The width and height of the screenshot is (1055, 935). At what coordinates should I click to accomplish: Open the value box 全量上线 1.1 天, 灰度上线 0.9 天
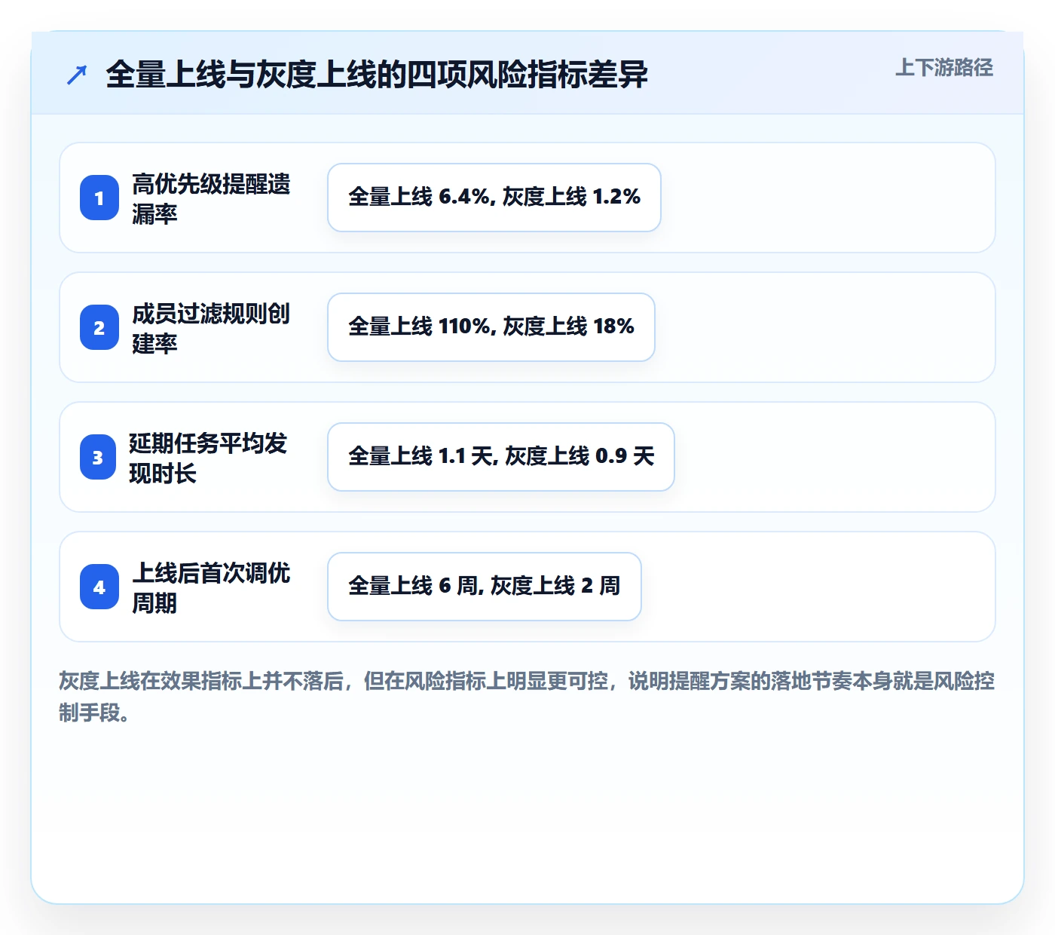(x=501, y=457)
